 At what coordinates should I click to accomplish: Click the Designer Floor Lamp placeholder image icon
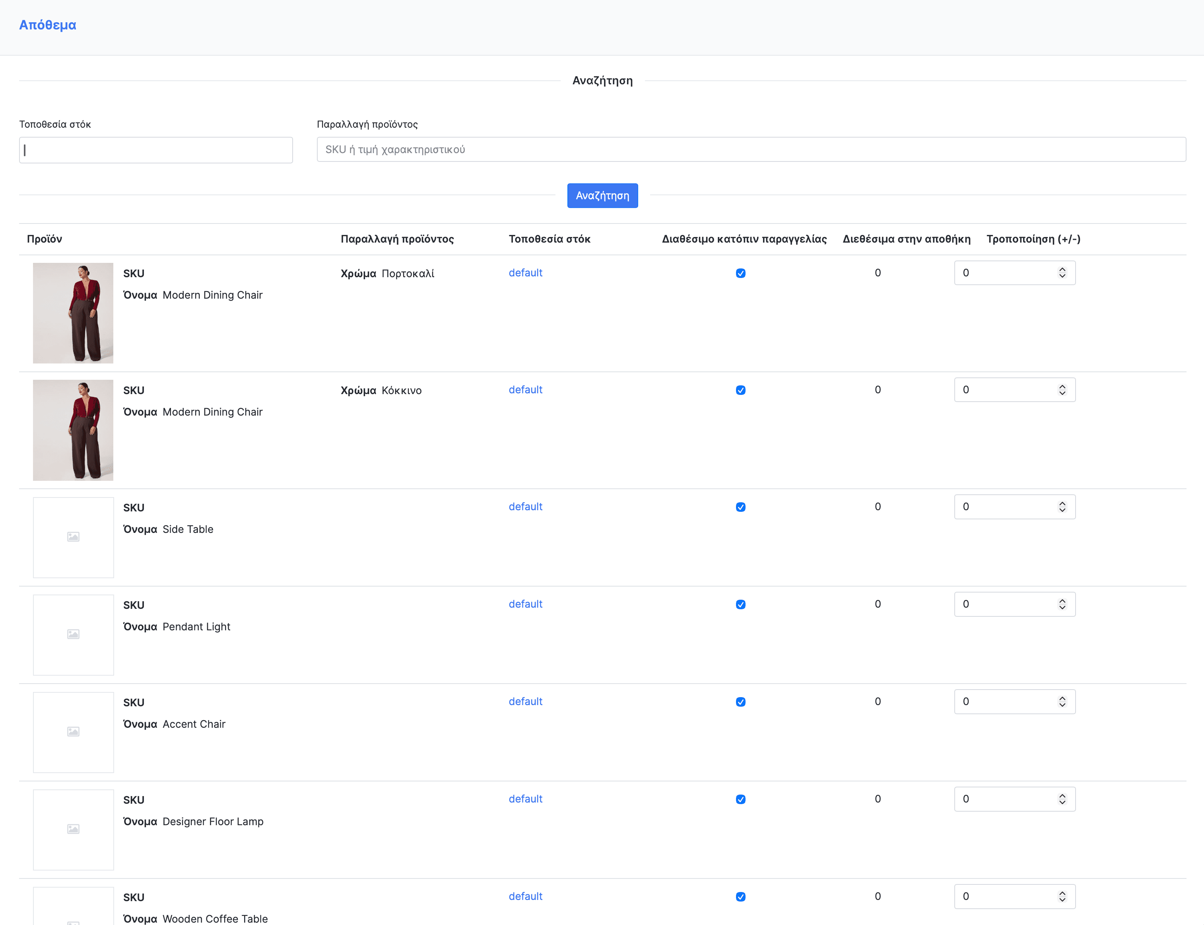tap(73, 829)
